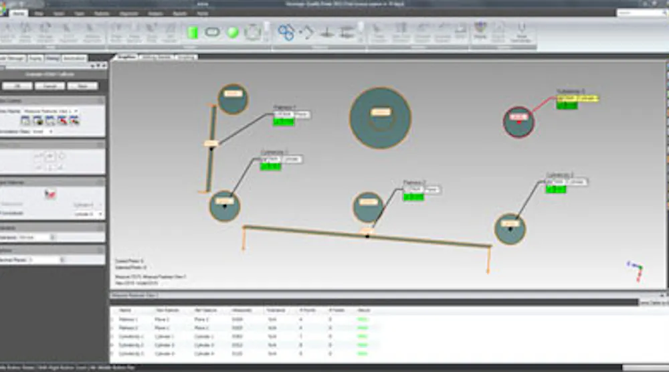The image size is (669, 372).
Task: Click first view icon in view control row
Action: click(25, 120)
